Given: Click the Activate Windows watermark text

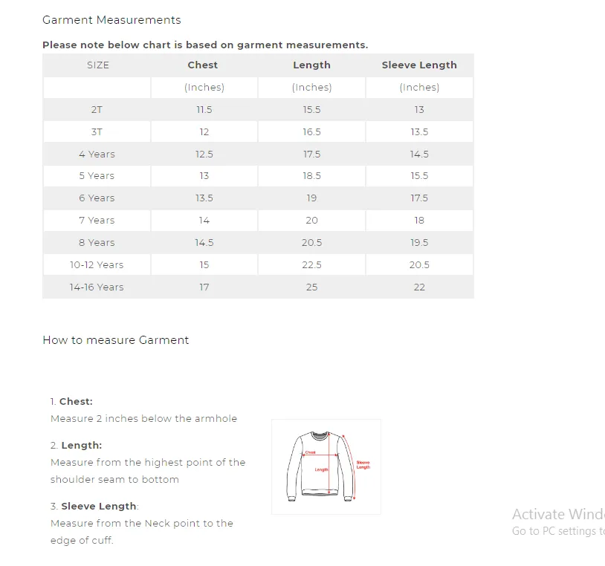Looking at the screenshot, I should [558, 514].
